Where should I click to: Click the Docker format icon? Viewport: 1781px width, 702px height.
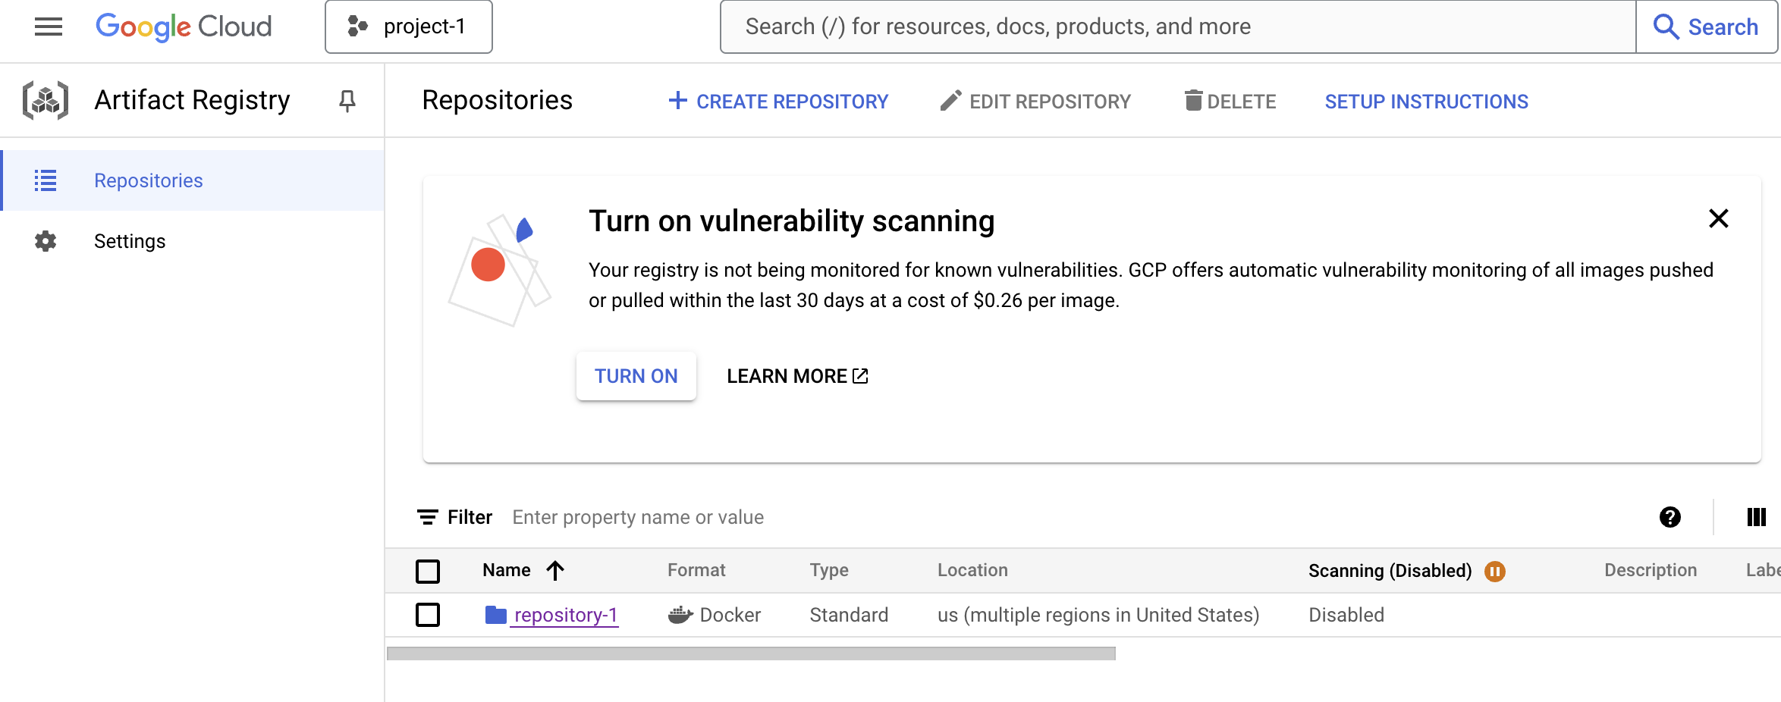(x=680, y=615)
